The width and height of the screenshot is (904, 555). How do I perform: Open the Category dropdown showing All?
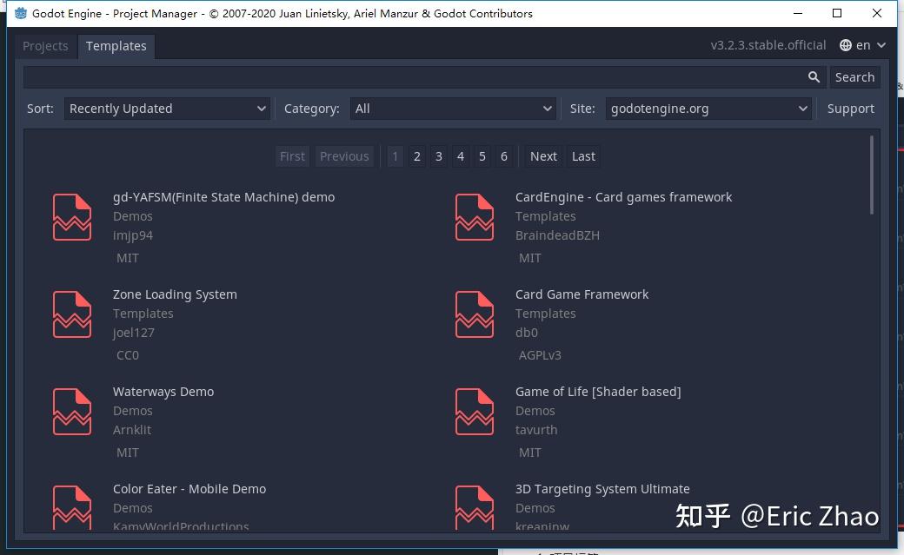coord(452,108)
